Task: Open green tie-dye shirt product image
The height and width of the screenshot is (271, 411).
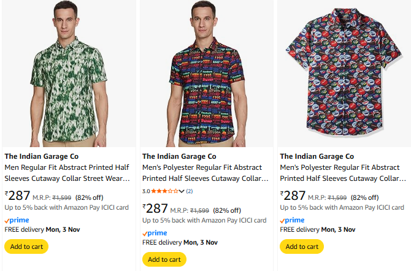Action: coord(68,74)
